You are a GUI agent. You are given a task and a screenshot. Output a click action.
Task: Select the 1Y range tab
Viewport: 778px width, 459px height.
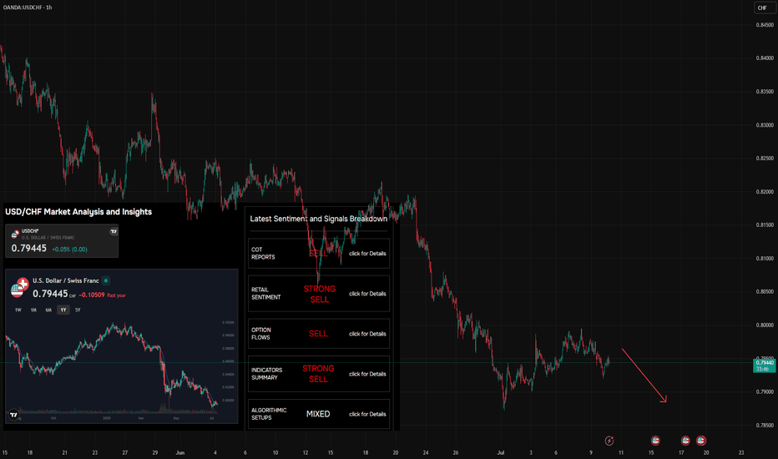pos(63,310)
